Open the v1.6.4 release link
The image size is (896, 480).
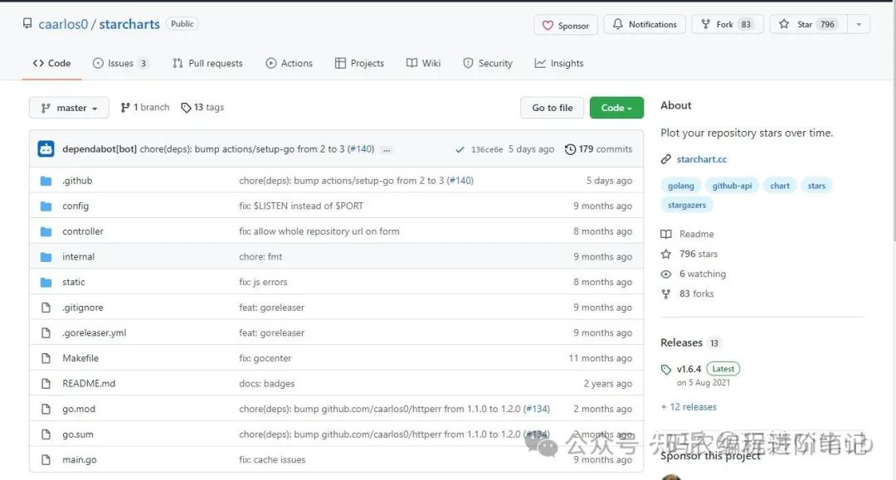tap(689, 369)
